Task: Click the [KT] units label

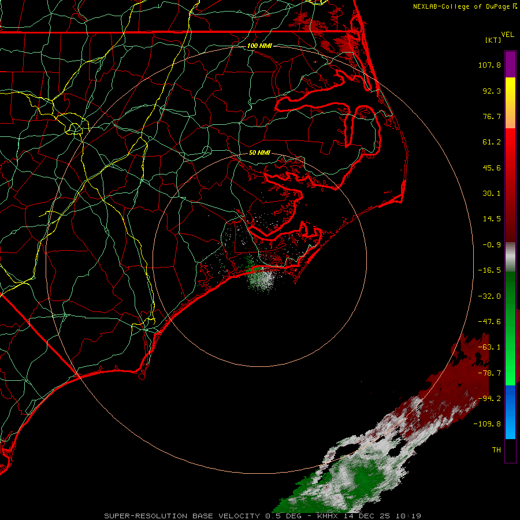Action: [x=493, y=40]
